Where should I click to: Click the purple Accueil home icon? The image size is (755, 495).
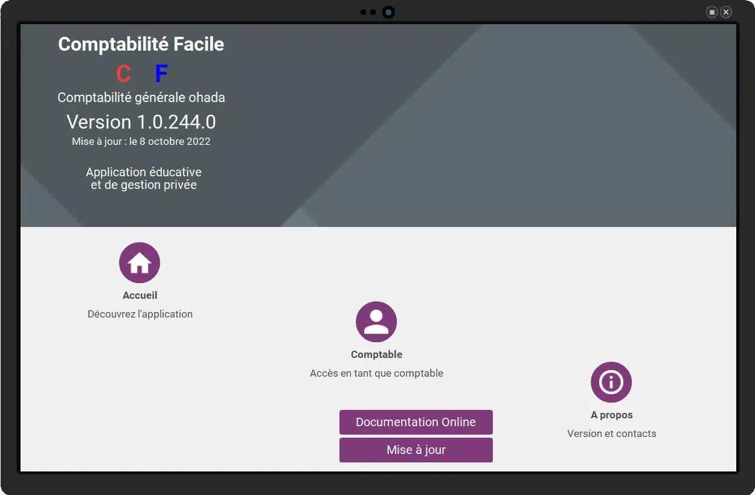[x=140, y=263]
